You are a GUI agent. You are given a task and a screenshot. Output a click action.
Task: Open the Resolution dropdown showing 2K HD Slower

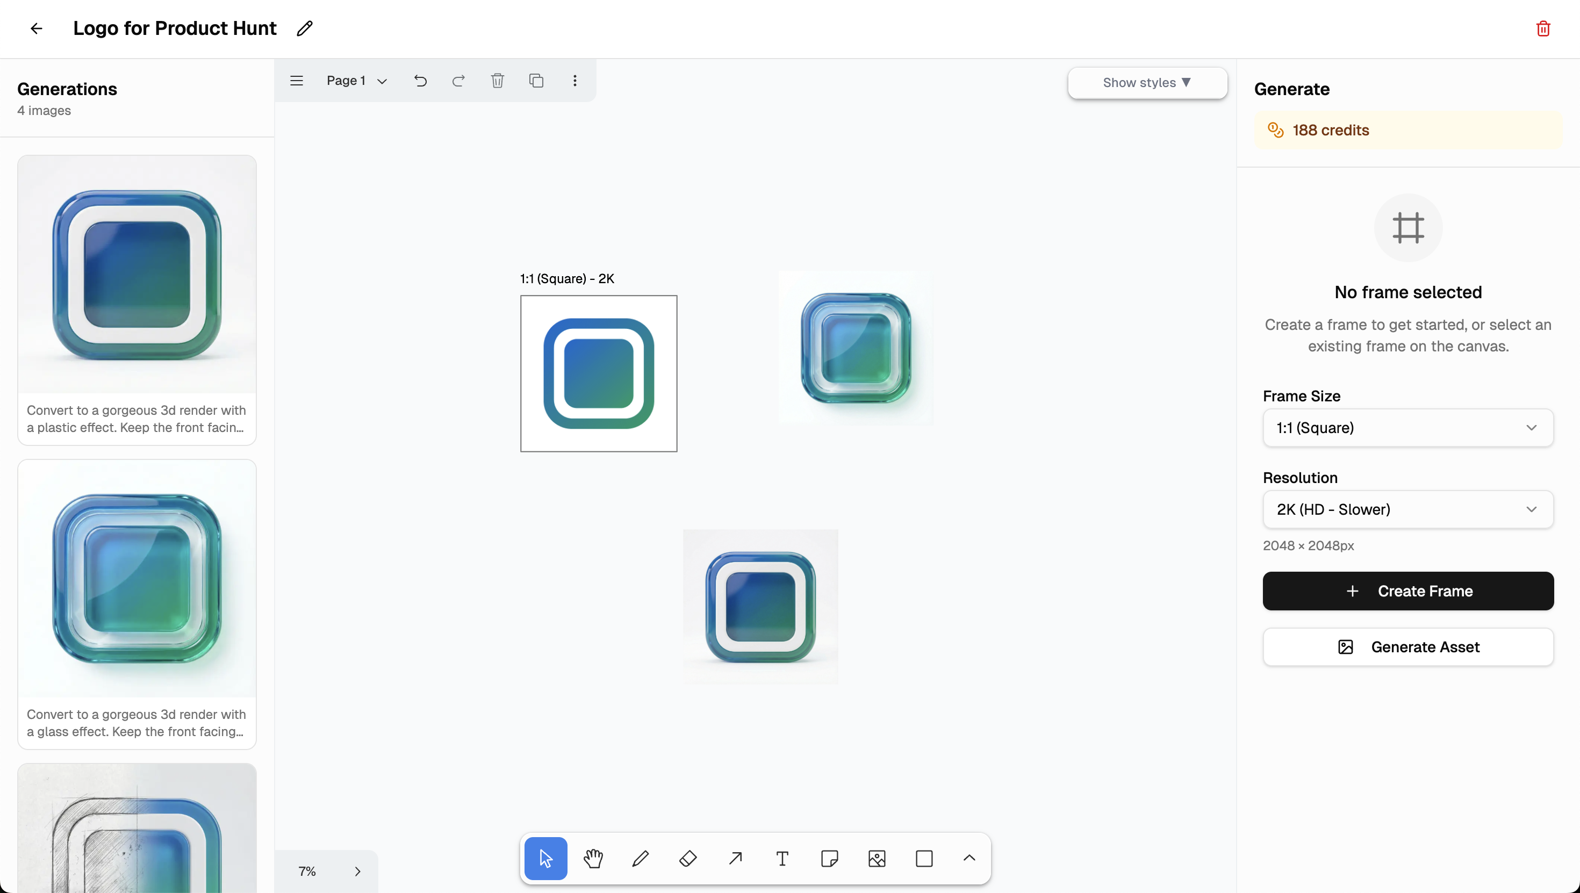click(x=1407, y=509)
